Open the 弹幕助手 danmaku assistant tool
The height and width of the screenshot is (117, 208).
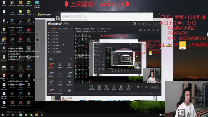coord(51,66)
